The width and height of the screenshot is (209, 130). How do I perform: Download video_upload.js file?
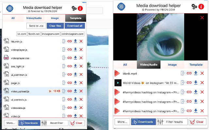tap(75, 91)
